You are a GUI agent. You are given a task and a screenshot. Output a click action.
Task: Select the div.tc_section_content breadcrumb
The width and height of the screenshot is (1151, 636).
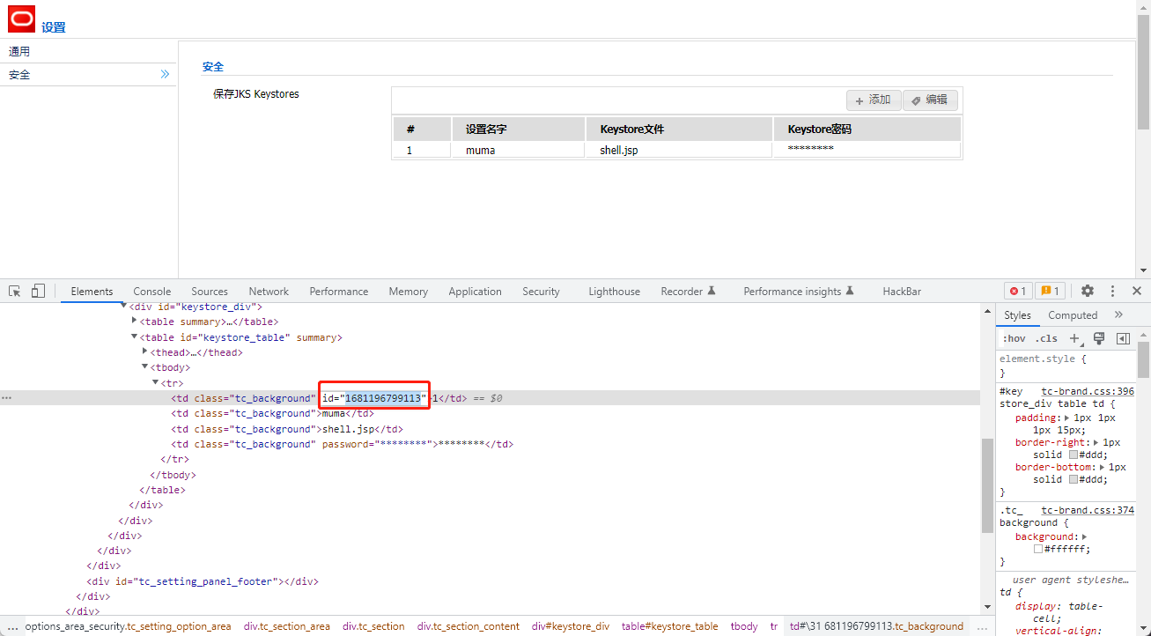(x=469, y=626)
